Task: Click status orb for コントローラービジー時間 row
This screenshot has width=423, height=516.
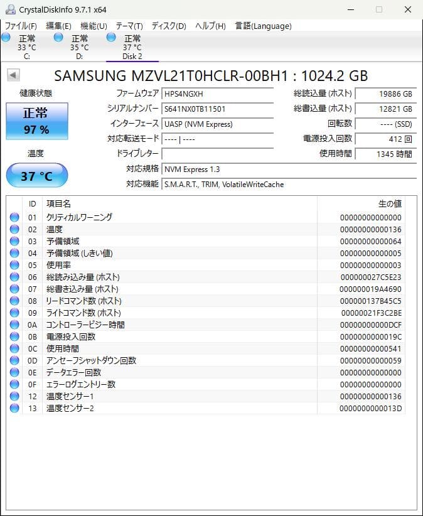Action: 14,325
